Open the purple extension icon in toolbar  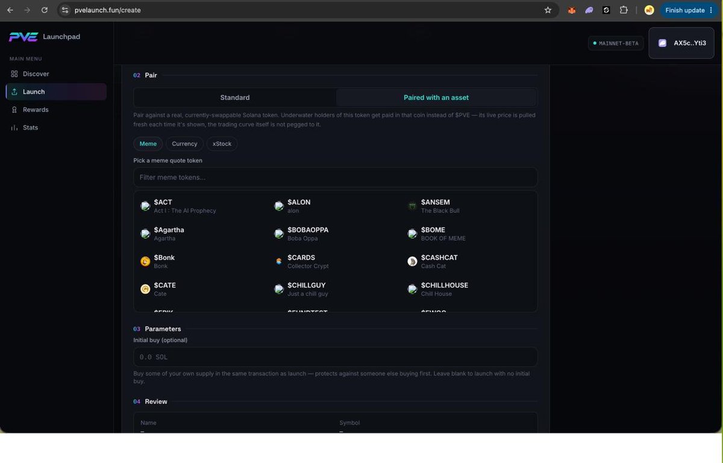[589, 10]
